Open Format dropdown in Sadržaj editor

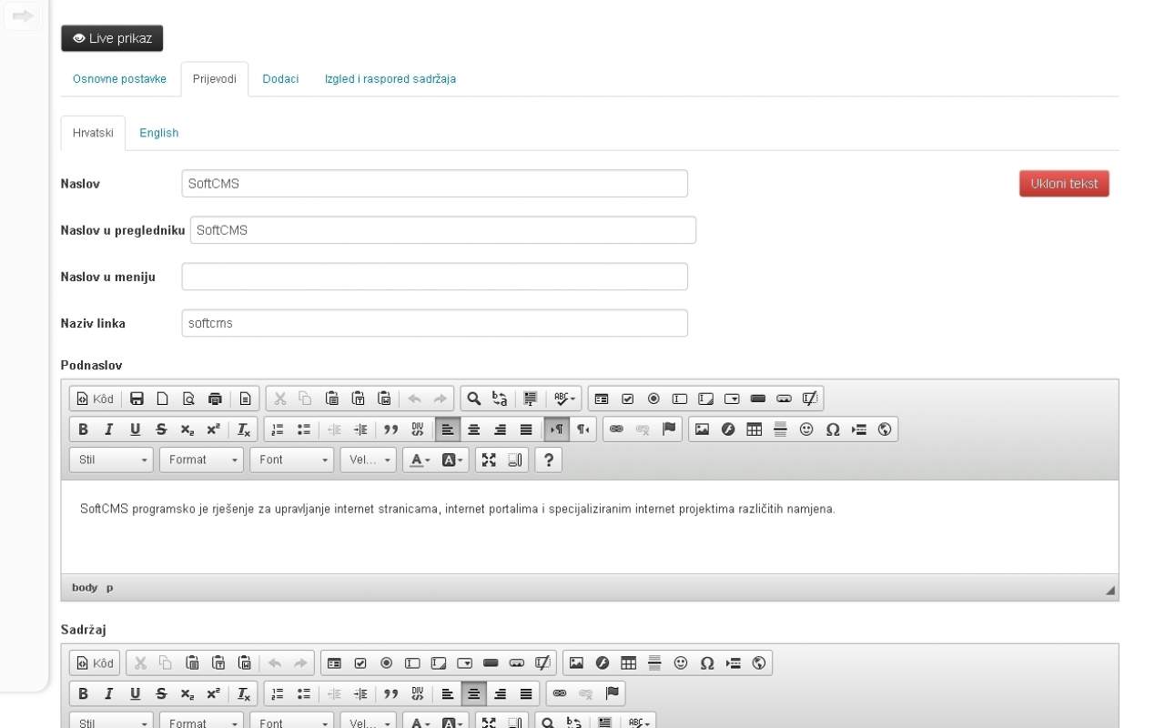[x=201, y=722]
